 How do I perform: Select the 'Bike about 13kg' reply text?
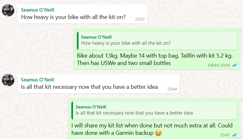pyautogui.click(x=155, y=60)
